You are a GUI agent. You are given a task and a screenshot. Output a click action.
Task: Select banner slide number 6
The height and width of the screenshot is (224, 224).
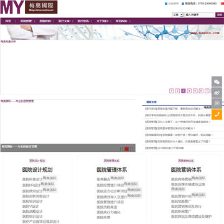pos(201,91)
